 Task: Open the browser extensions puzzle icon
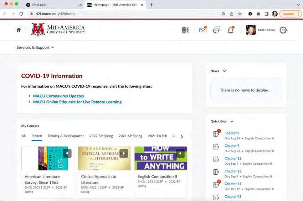click(x=258, y=14)
